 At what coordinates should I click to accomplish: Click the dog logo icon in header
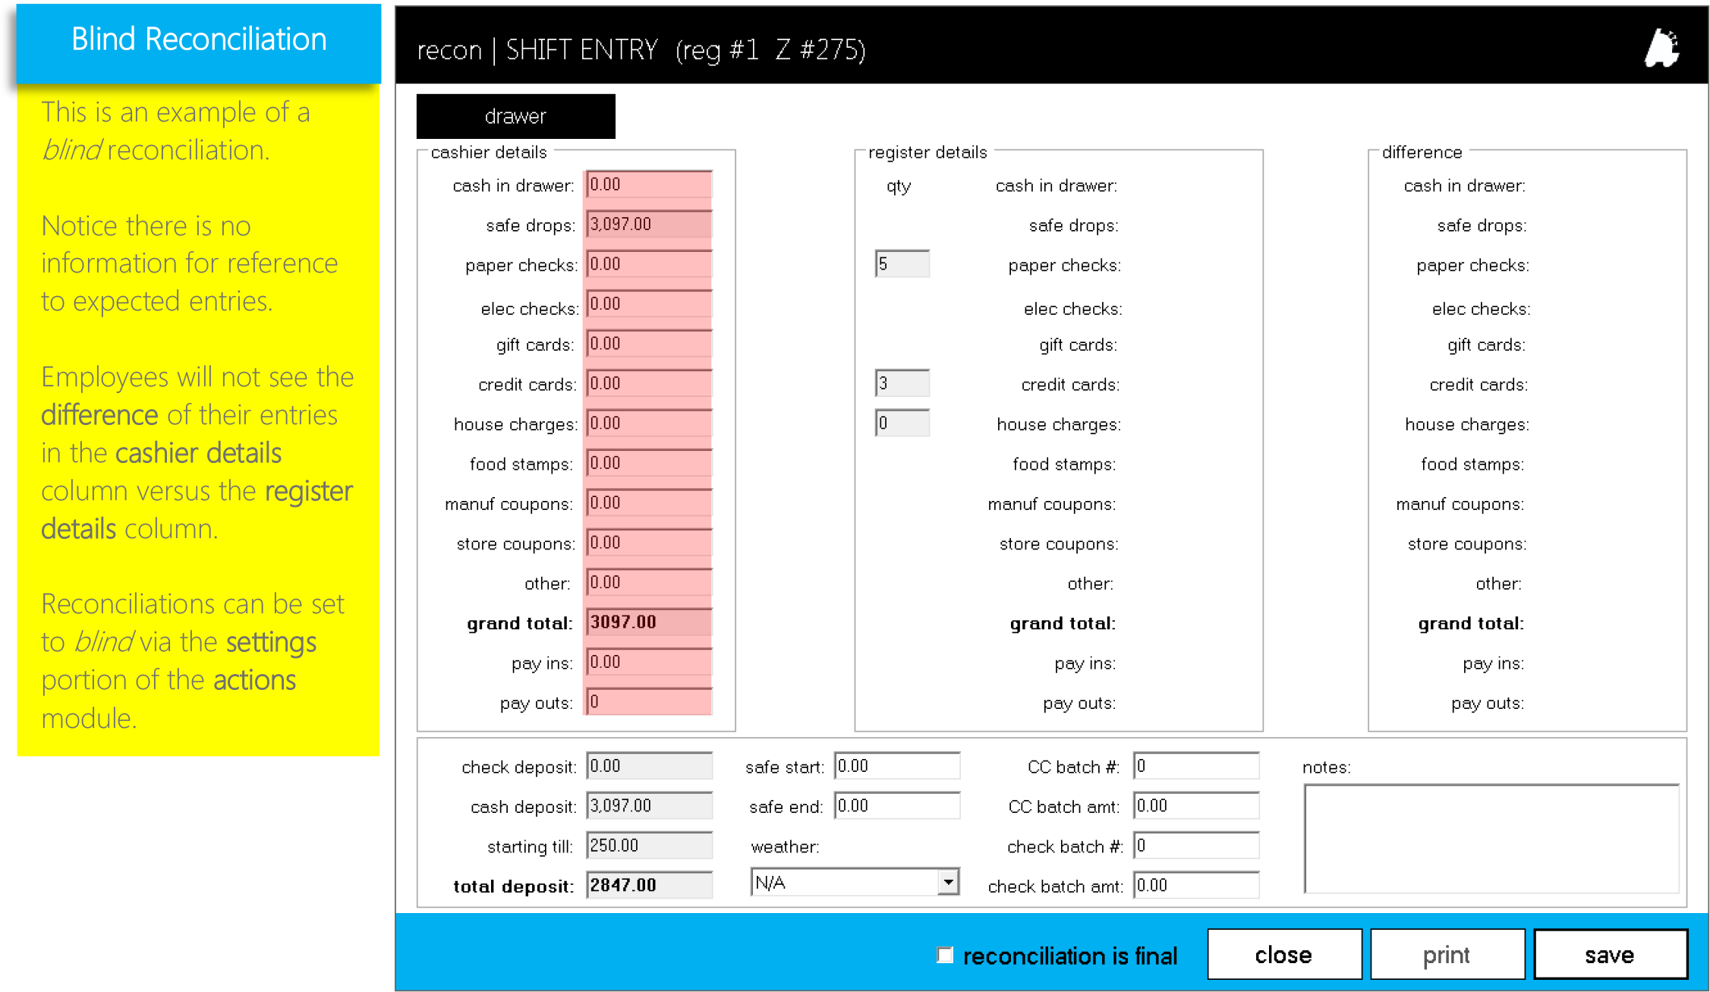[1661, 49]
